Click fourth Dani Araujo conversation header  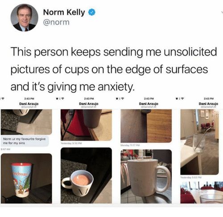coord(208,104)
